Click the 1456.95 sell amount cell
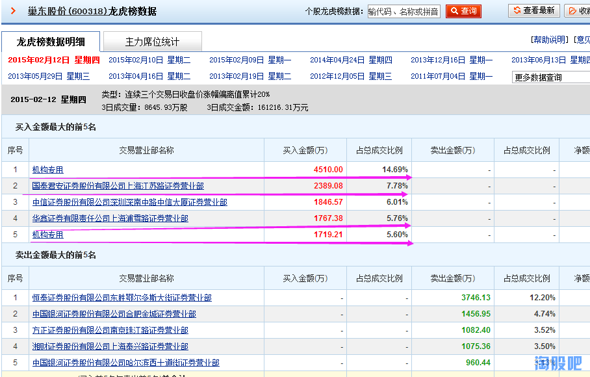Image resolution: width=590 pixels, height=377 pixels. pyautogui.click(x=453, y=314)
